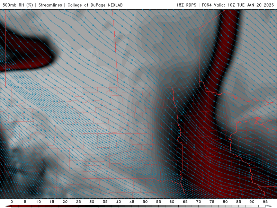Click the "500mb RH (%)" title text
This screenshot has width=277, height=208.
click(18, 5)
